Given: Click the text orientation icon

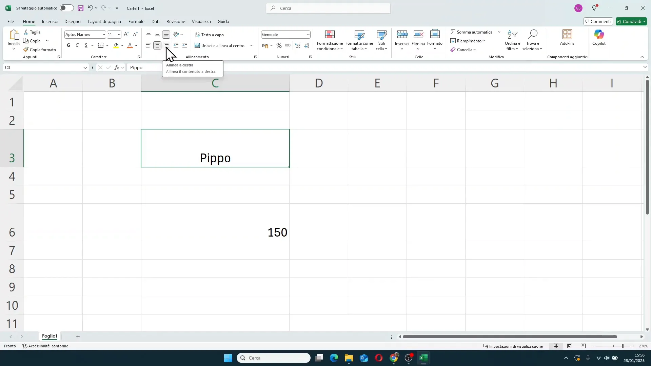Looking at the screenshot, I should (176, 35).
